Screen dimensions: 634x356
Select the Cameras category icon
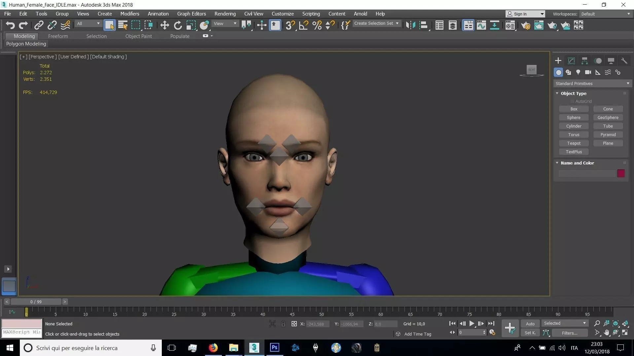(588, 72)
